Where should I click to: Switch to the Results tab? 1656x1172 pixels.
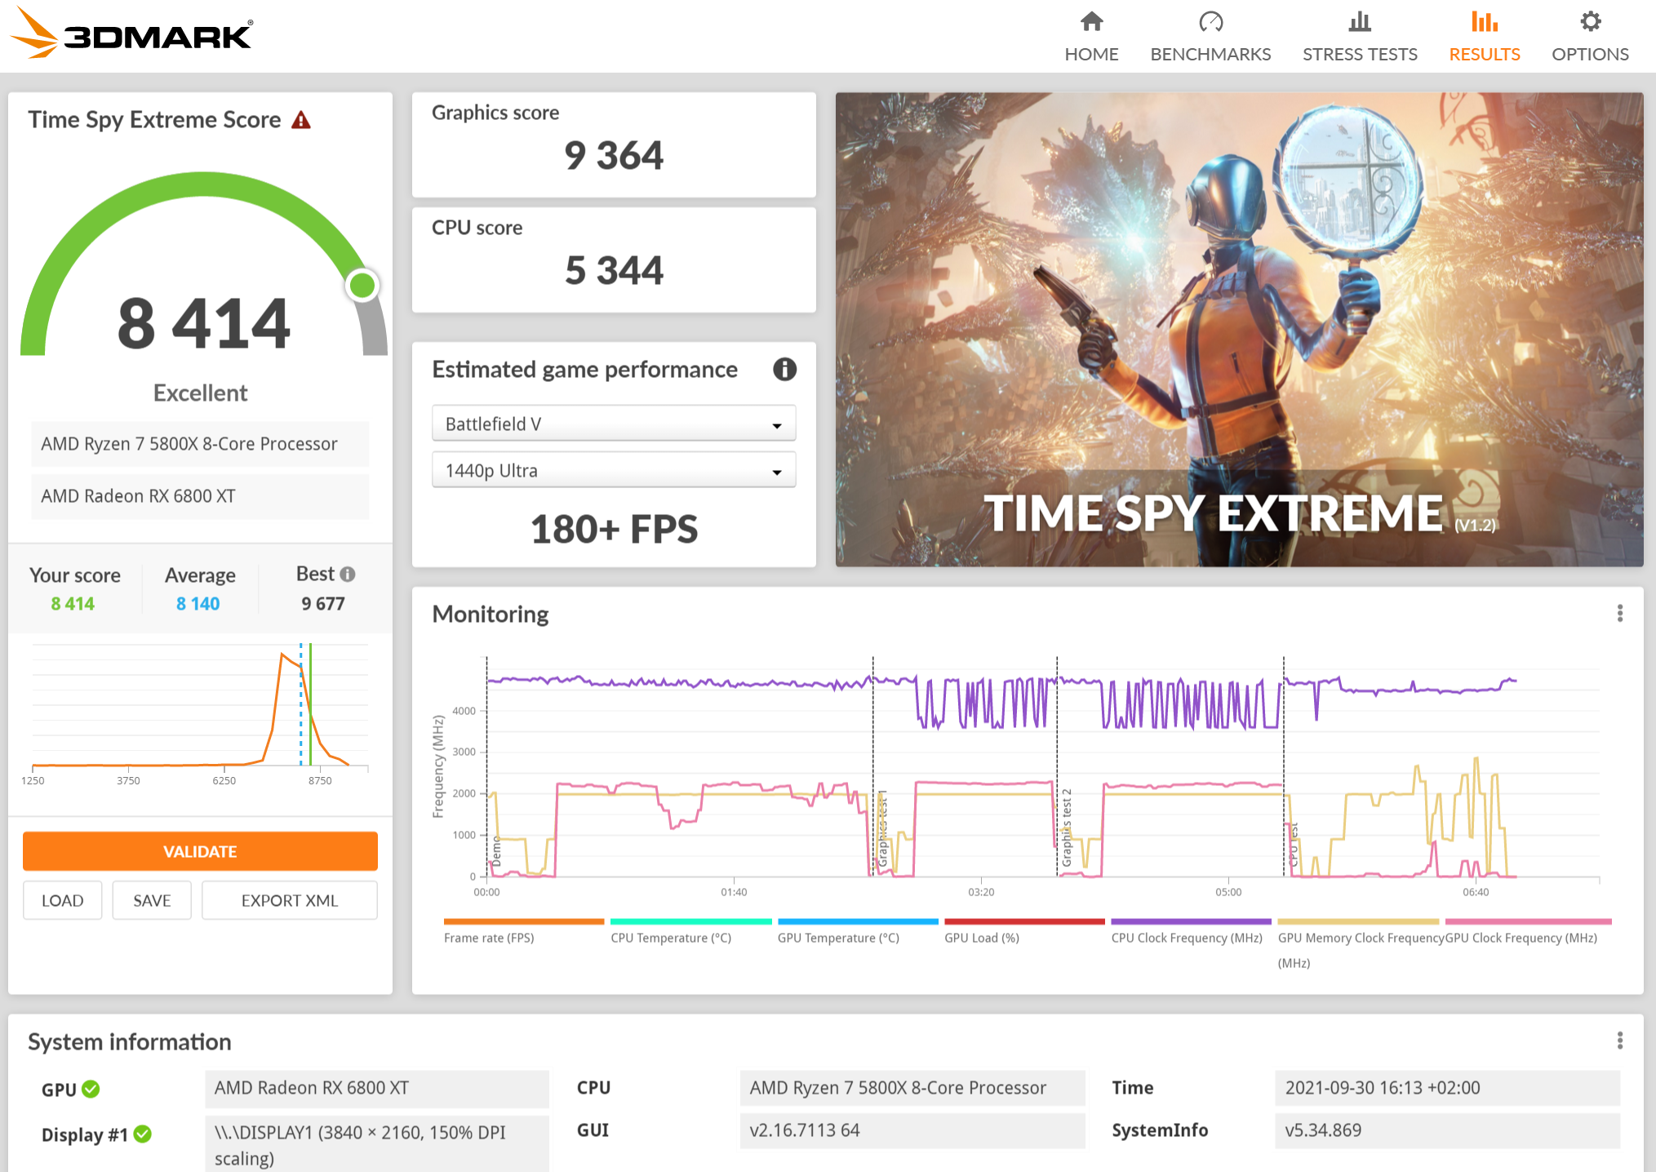point(1484,37)
